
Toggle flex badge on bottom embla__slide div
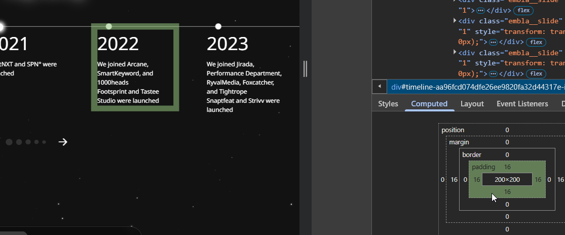pyautogui.click(x=536, y=74)
